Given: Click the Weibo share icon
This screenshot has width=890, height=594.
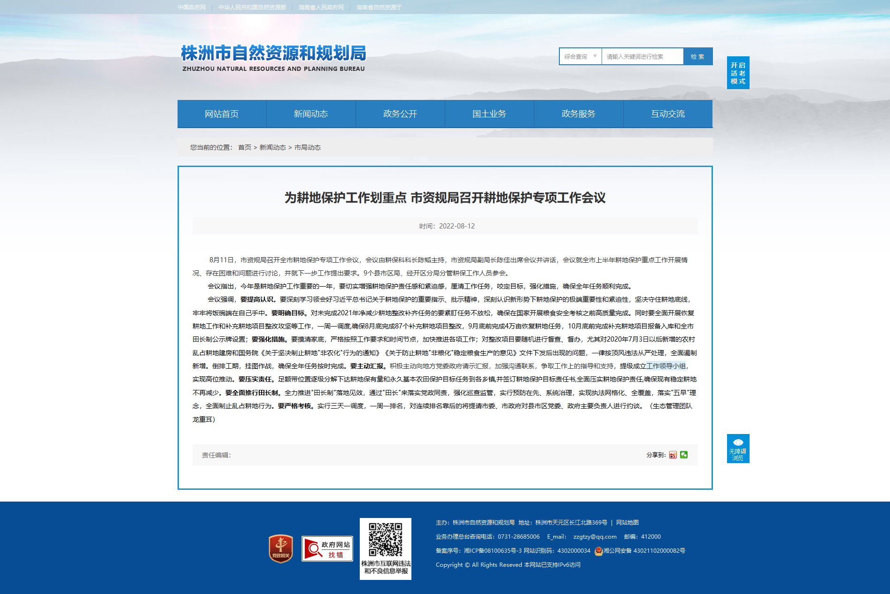Looking at the screenshot, I should (x=673, y=455).
